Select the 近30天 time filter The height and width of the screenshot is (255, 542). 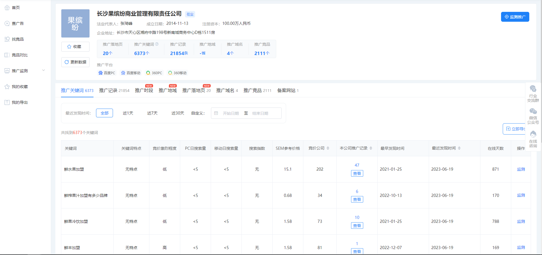(x=178, y=113)
